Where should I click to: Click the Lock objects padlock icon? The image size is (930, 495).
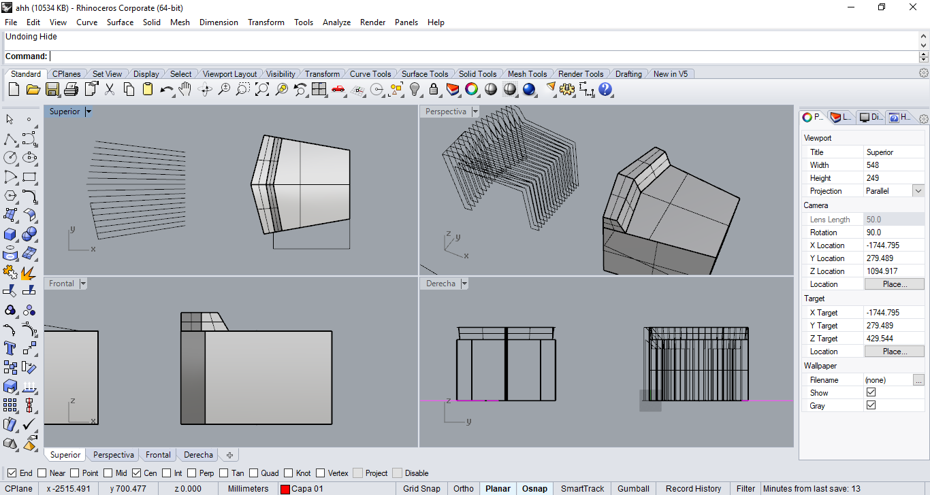[x=434, y=89]
